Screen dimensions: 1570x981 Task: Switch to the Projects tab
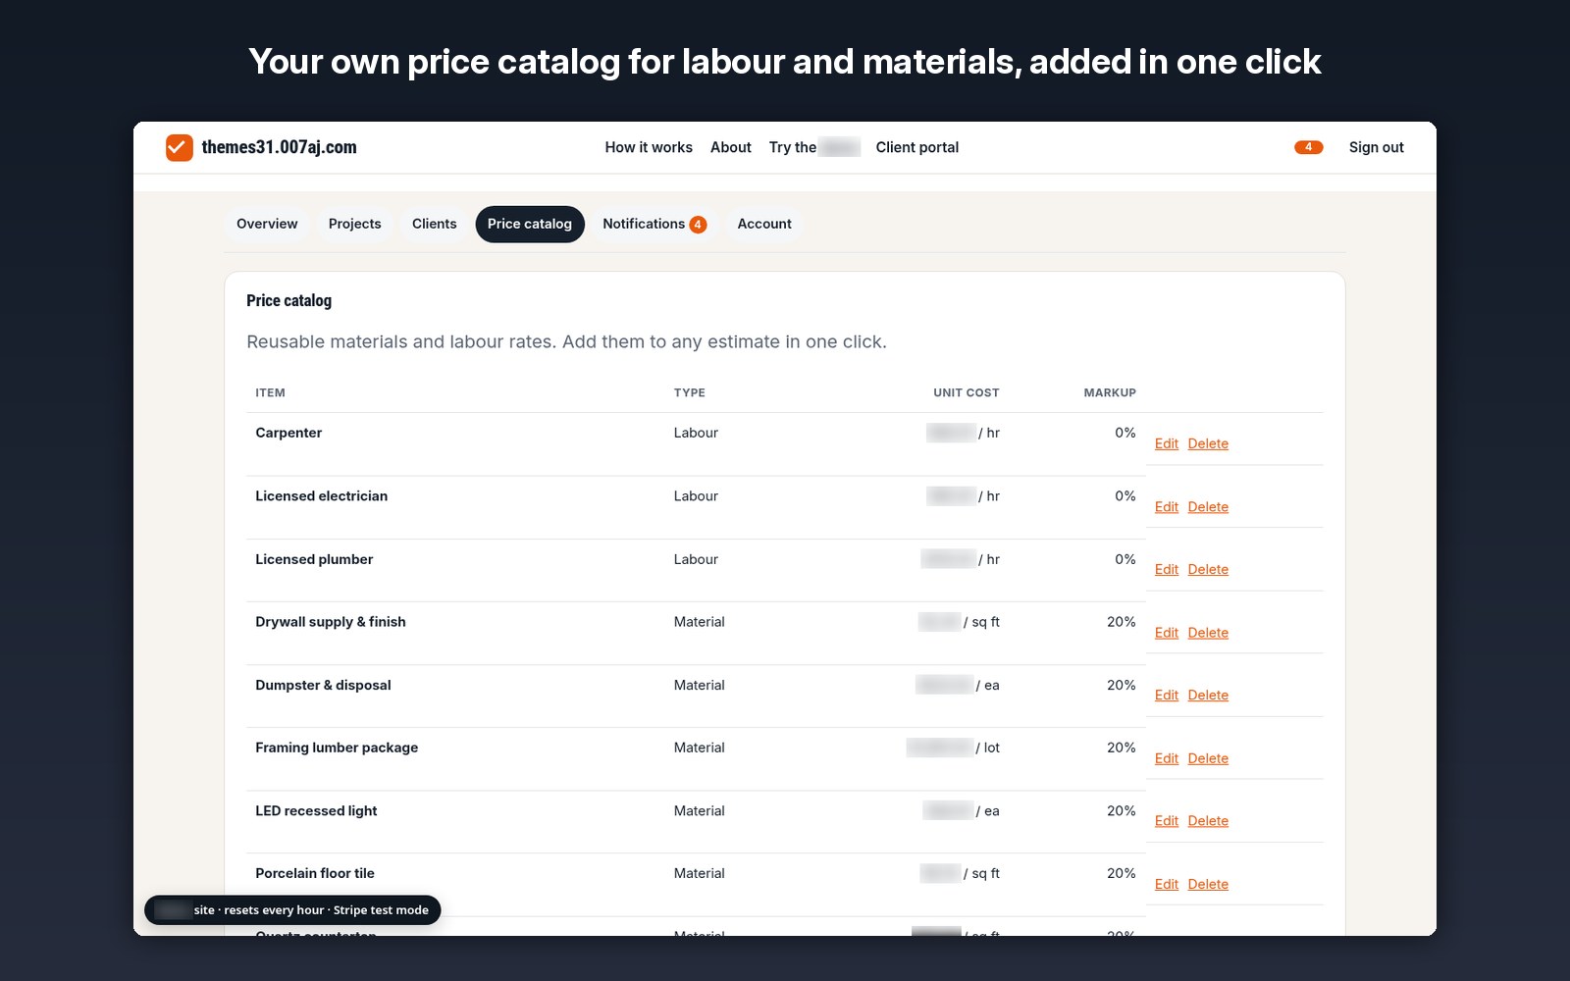click(355, 224)
